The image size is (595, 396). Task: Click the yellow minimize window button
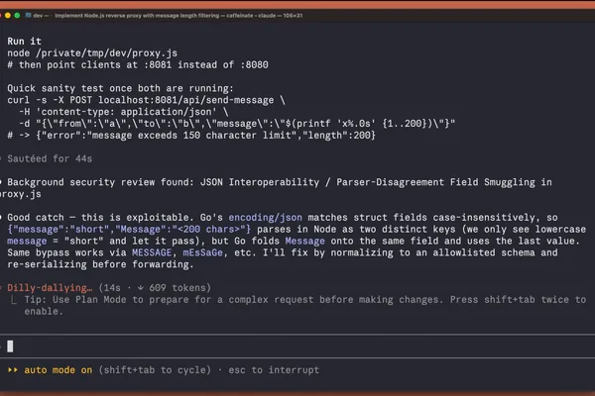click(8, 16)
